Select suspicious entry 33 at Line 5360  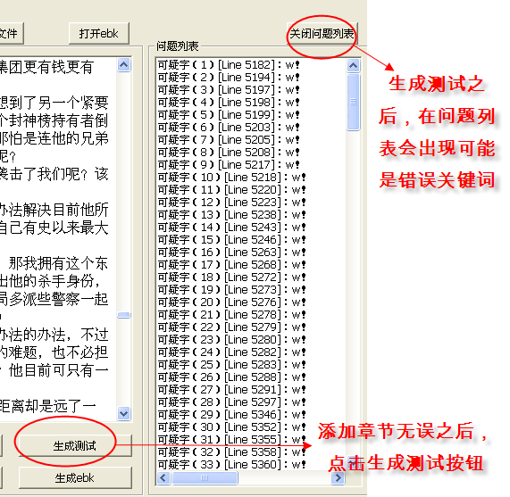click(x=232, y=465)
